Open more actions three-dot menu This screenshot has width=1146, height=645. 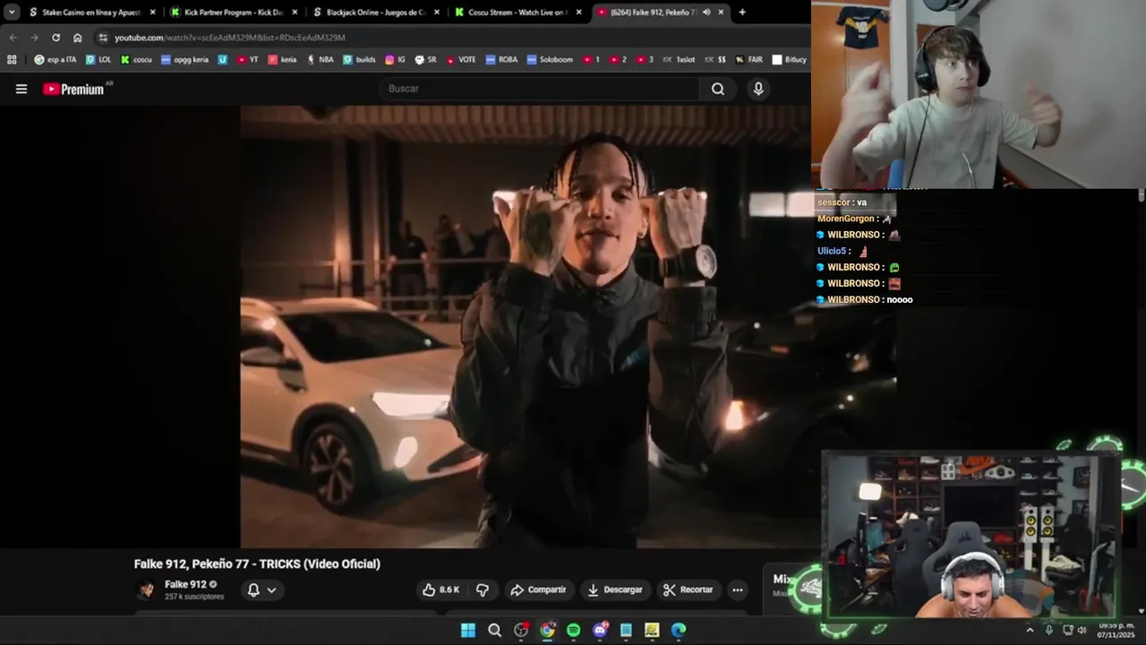(738, 589)
